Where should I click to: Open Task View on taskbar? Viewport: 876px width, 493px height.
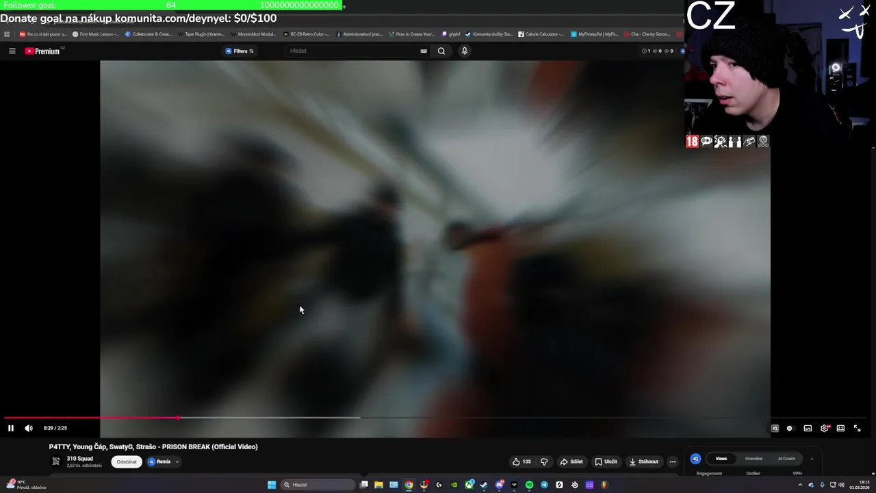(x=364, y=485)
